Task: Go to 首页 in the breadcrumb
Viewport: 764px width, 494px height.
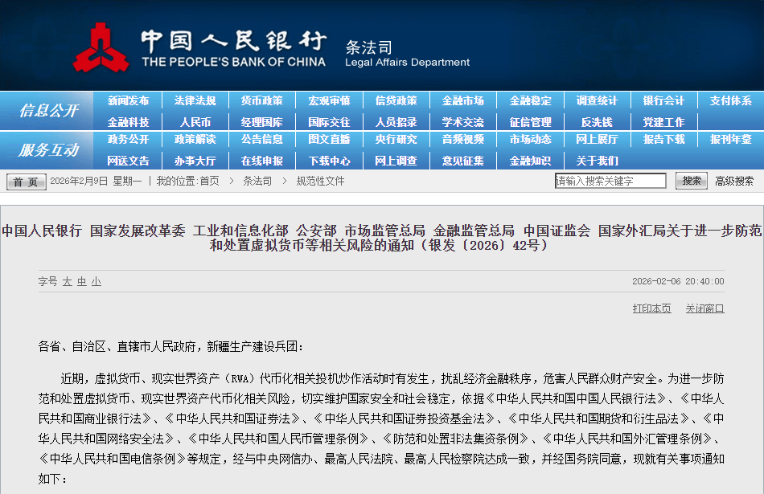Action: (209, 181)
